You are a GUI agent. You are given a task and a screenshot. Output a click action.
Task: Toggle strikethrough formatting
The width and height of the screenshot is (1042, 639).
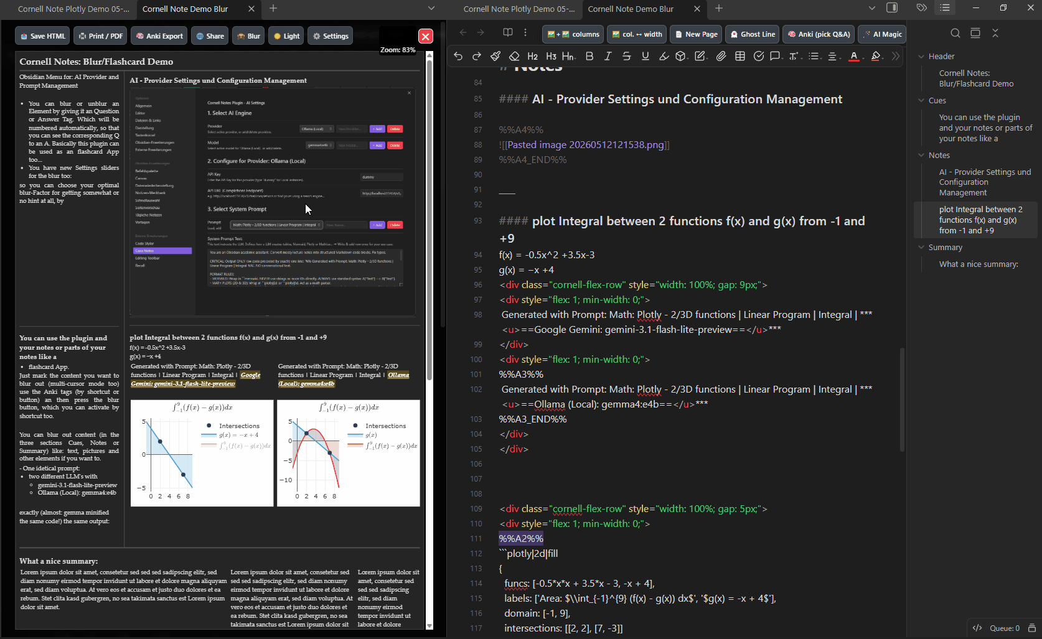(x=627, y=56)
